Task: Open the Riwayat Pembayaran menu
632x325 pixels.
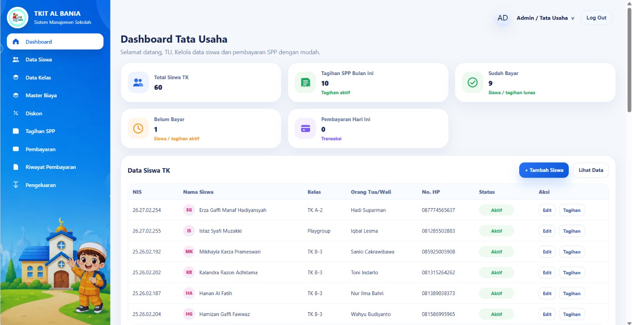Action: click(x=55, y=167)
